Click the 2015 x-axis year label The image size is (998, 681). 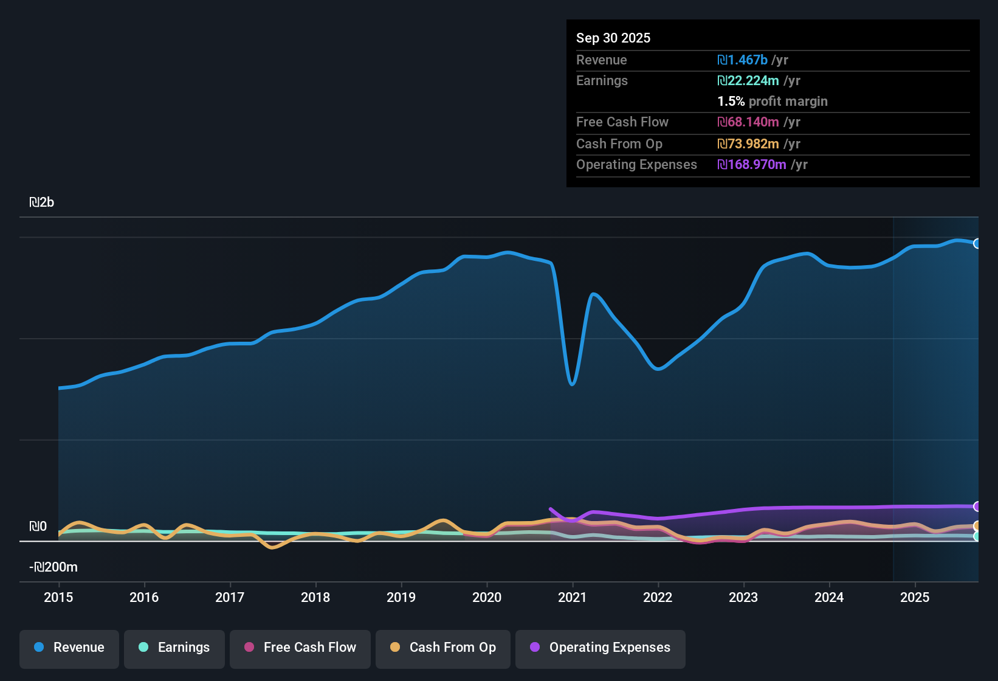click(58, 597)
